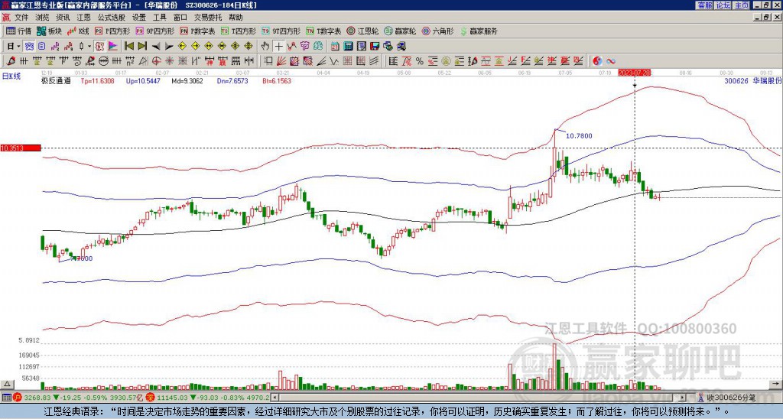Open the 交易委托 menu
783x419 pixels.
click(208, 18)
